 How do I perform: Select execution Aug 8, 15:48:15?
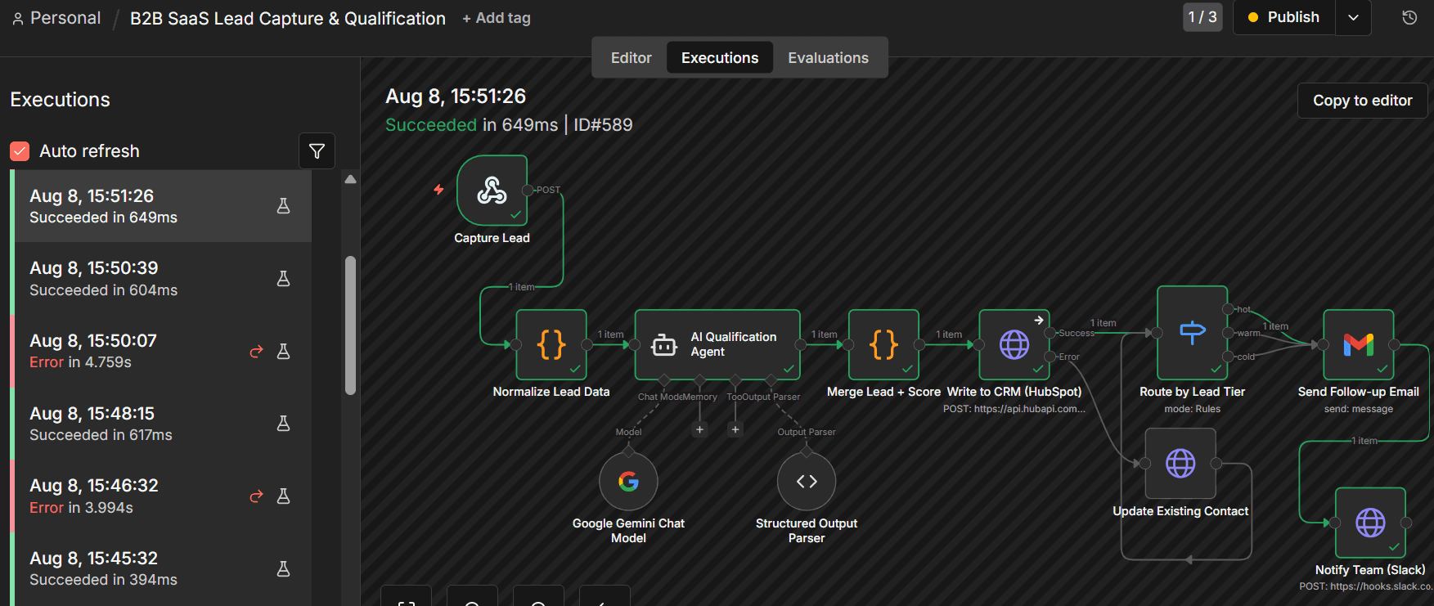click(163, 424)
